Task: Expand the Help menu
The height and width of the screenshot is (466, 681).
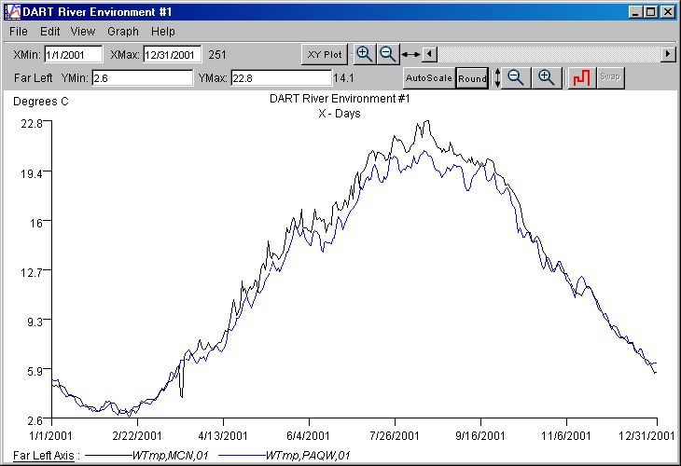Action: click(163, 32)
